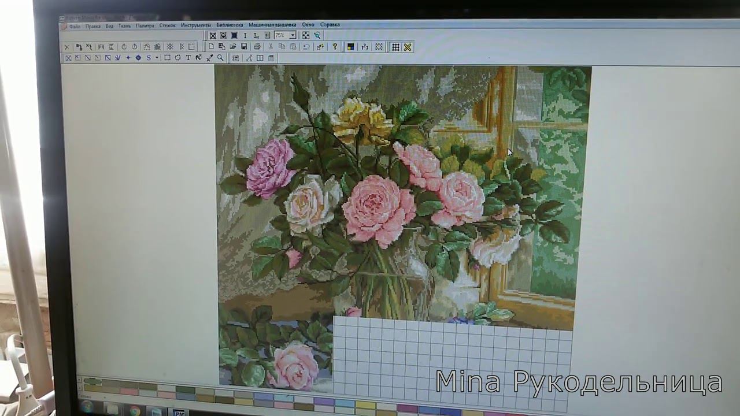Select the rectangular selection tool
The height and width of the screenshot is (416, 740).
click(167, 58)
